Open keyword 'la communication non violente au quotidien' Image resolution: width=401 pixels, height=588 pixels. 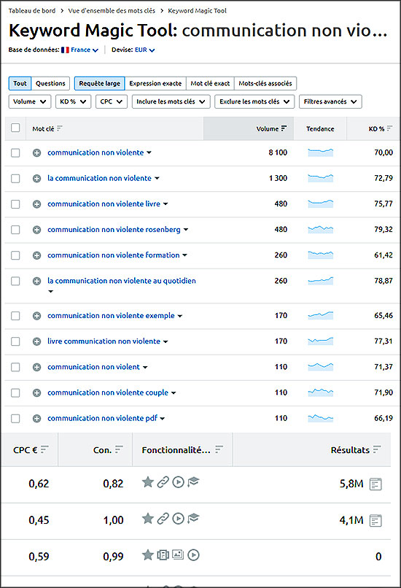click(x=122, y=281)
